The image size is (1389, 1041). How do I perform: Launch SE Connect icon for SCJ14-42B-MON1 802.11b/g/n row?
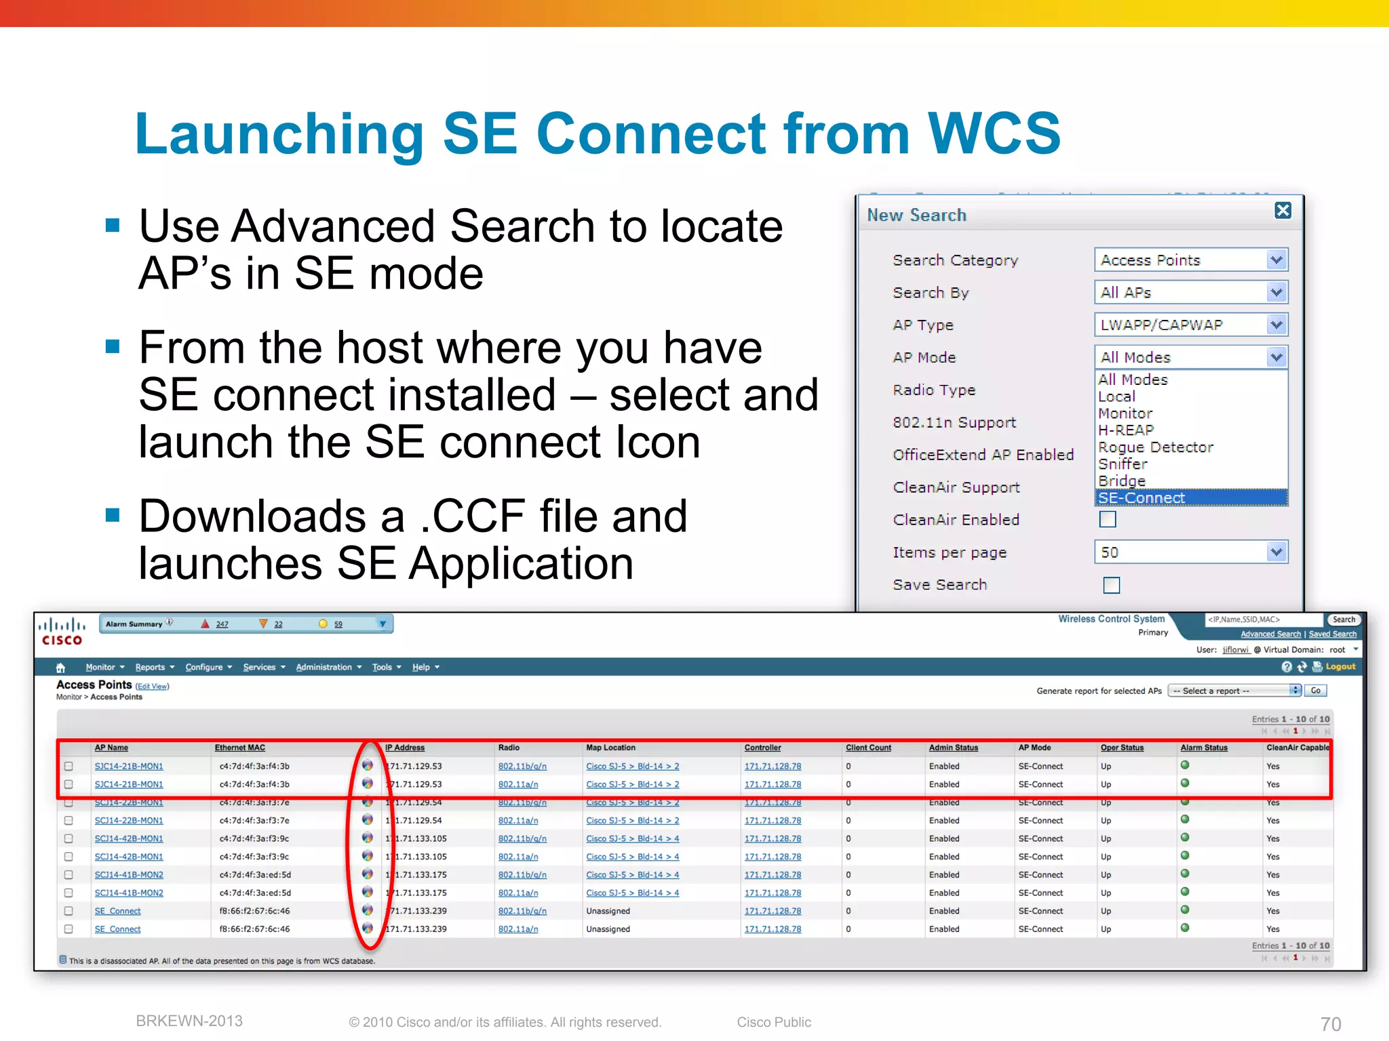367,838
